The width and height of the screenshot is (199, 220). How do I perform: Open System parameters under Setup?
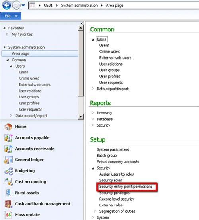pyautogui.click(x=113, y=149)
